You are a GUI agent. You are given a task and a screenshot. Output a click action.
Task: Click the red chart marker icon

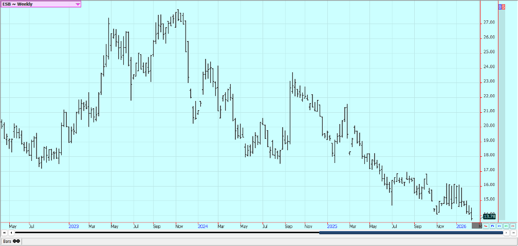486,225
